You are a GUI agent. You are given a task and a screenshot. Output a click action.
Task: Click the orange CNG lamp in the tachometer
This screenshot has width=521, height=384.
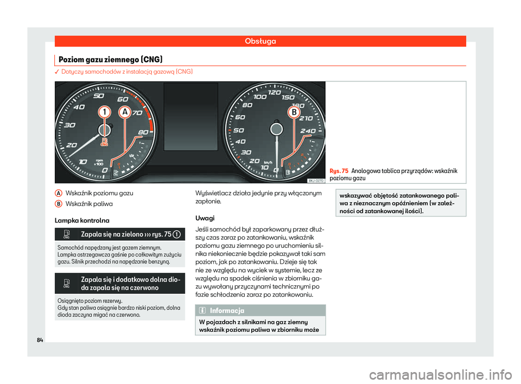point(104,142)
